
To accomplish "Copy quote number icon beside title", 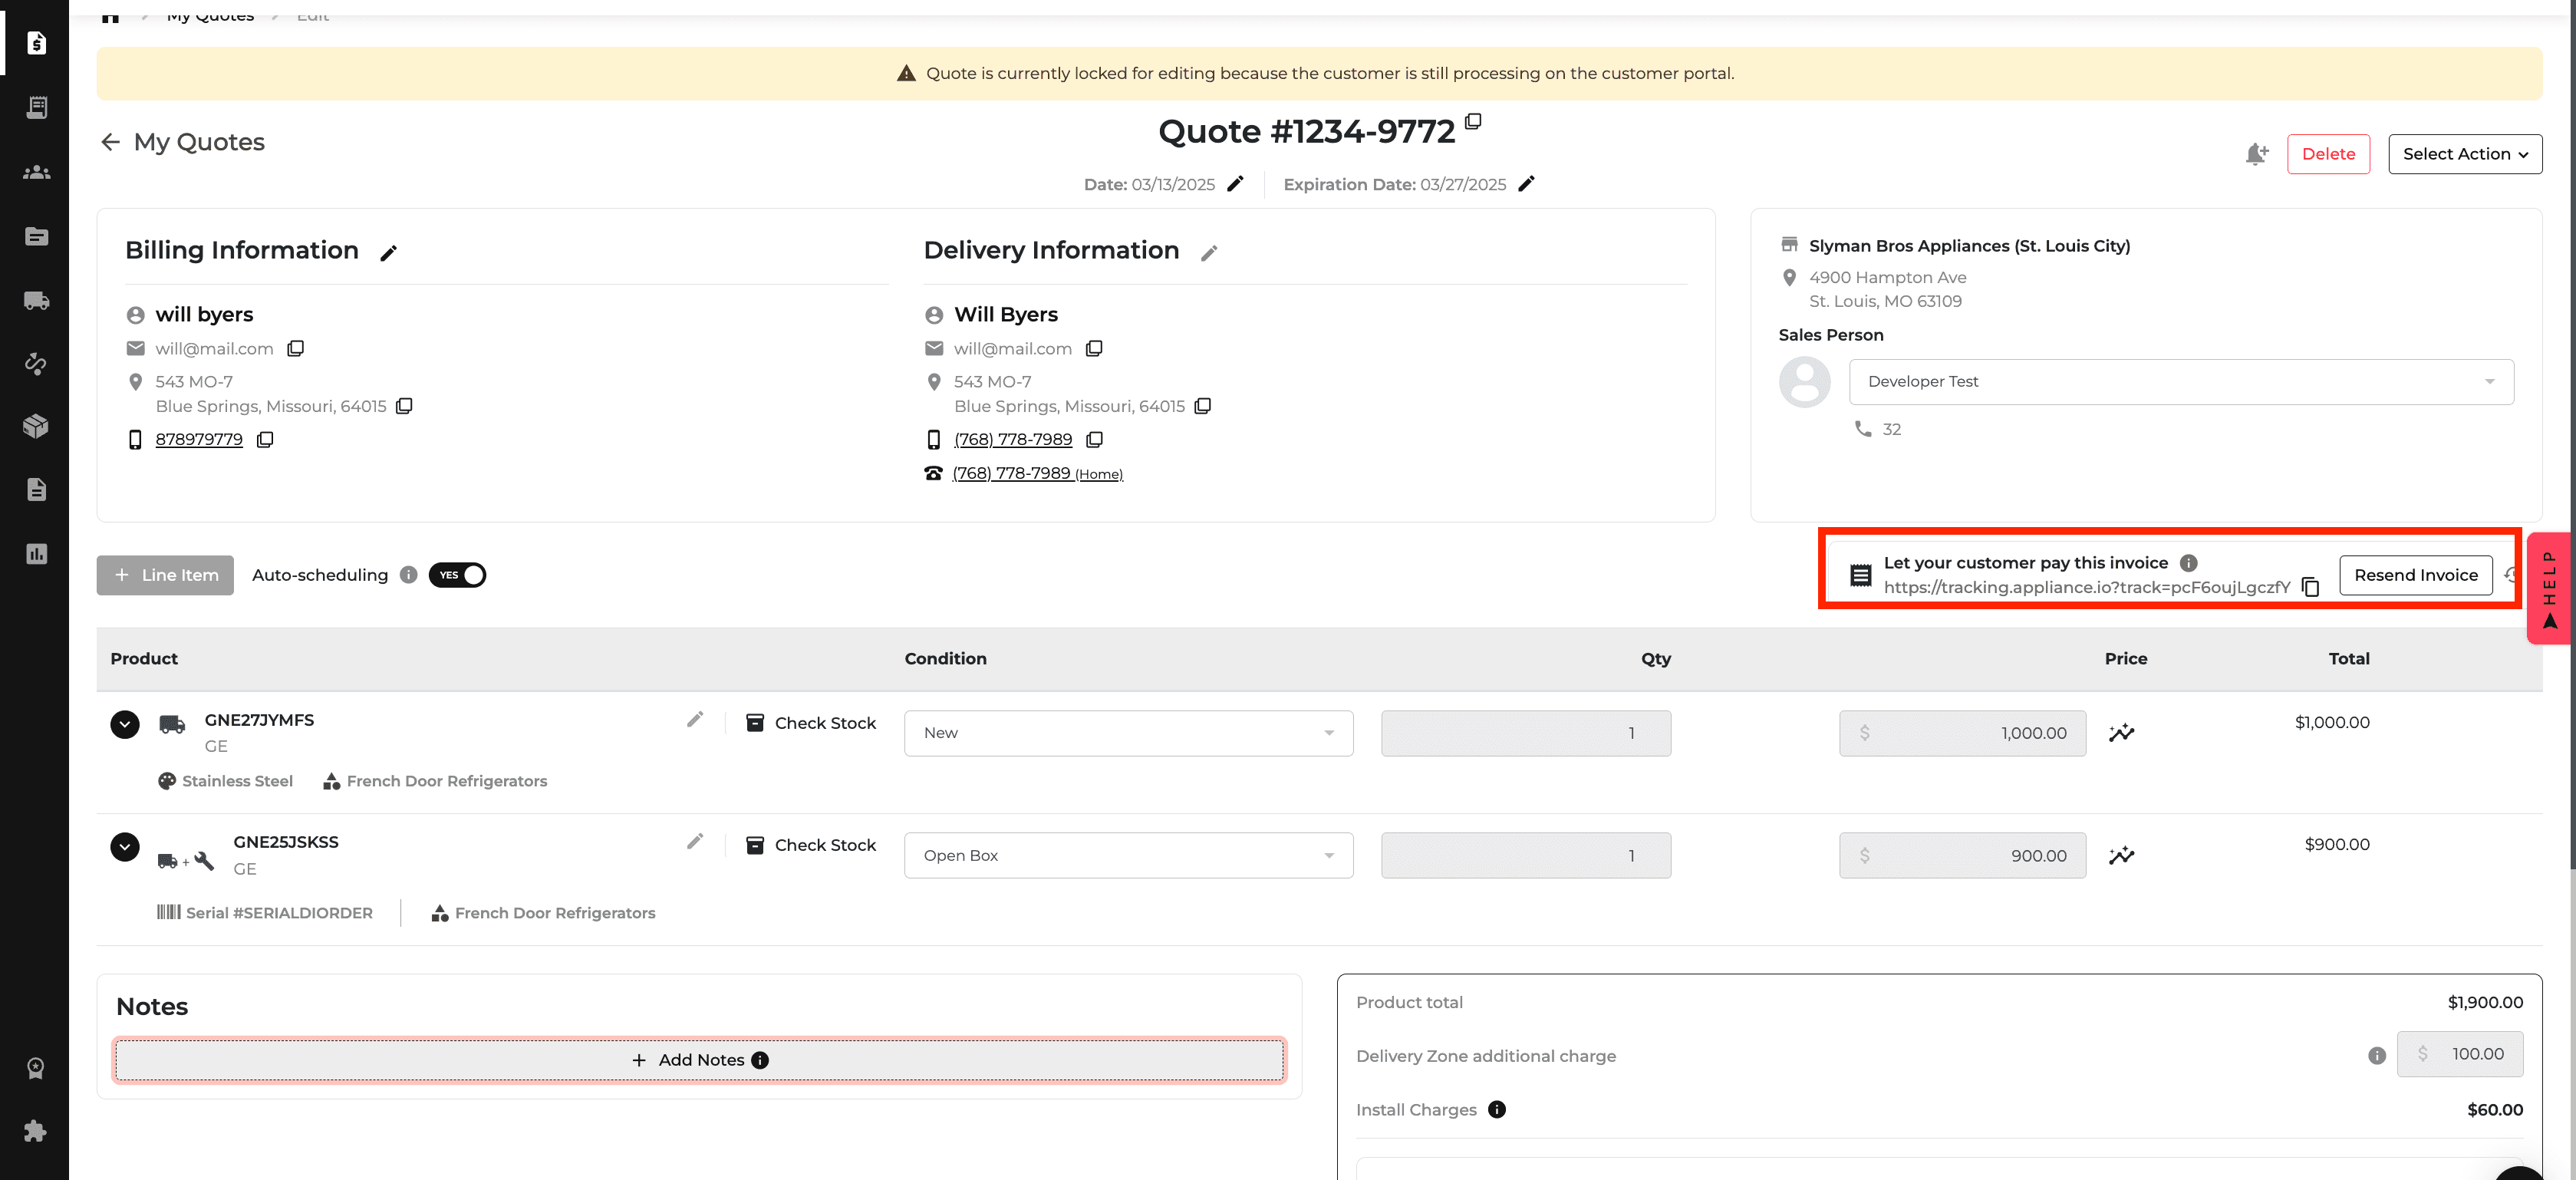I will [x=1473, y=121].
